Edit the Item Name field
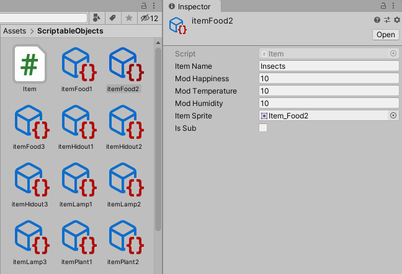Screen dimensions: 402x274 tap(329, 66)
